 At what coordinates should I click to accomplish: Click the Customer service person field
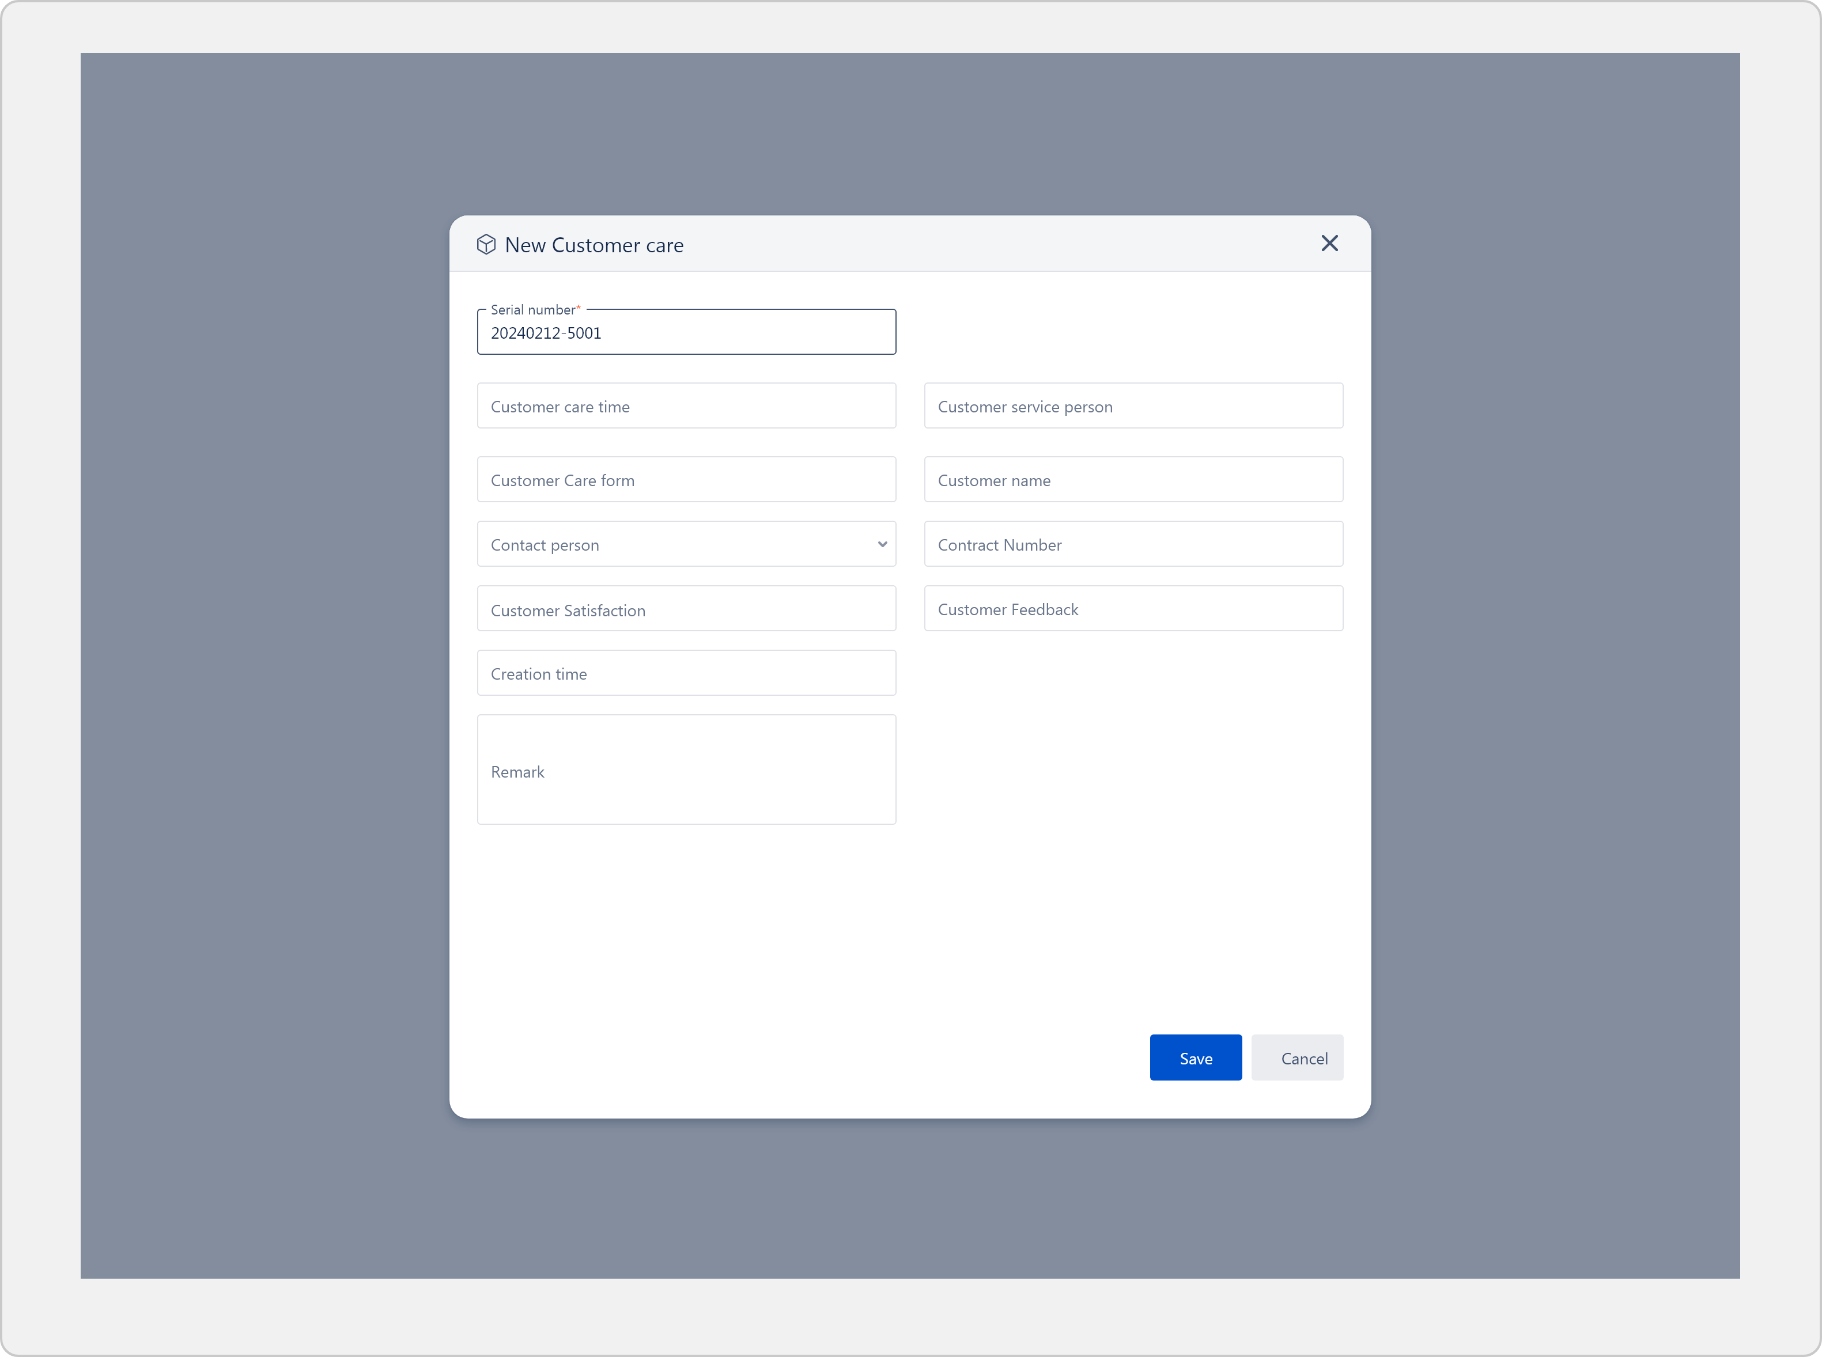pyautogui.click(x=1133, y=406)
